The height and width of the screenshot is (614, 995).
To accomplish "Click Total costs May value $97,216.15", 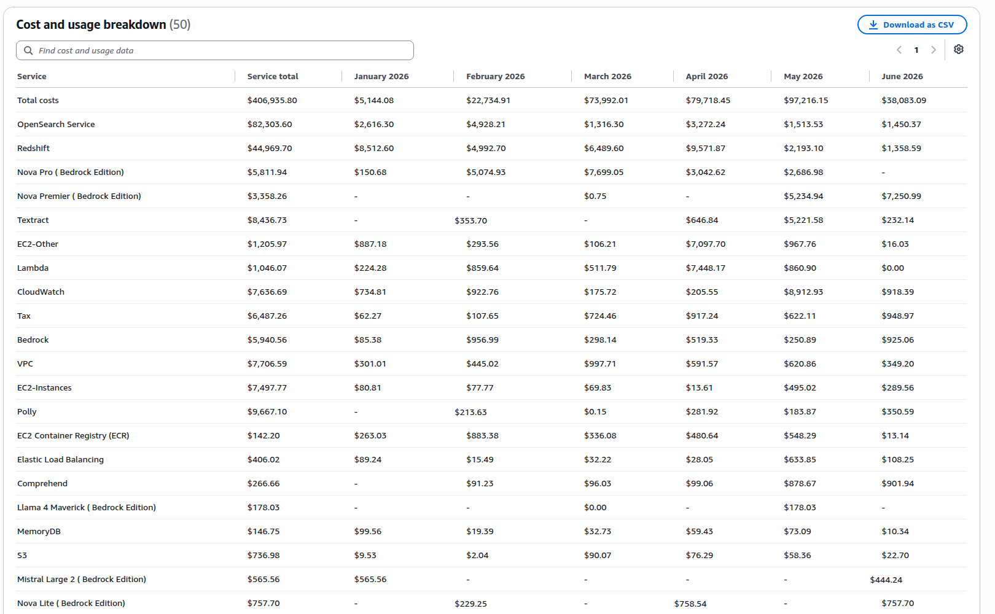I will [x=806, y=100].
